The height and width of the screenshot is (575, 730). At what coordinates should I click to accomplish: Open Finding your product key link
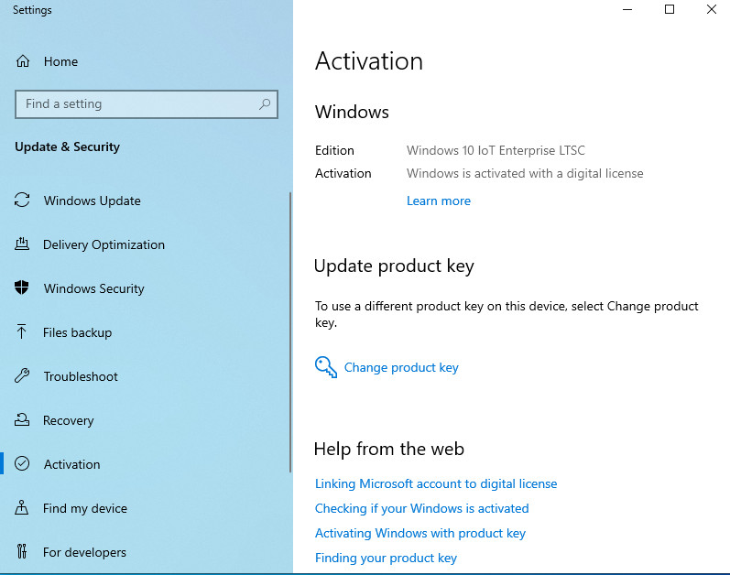point(386,558)
